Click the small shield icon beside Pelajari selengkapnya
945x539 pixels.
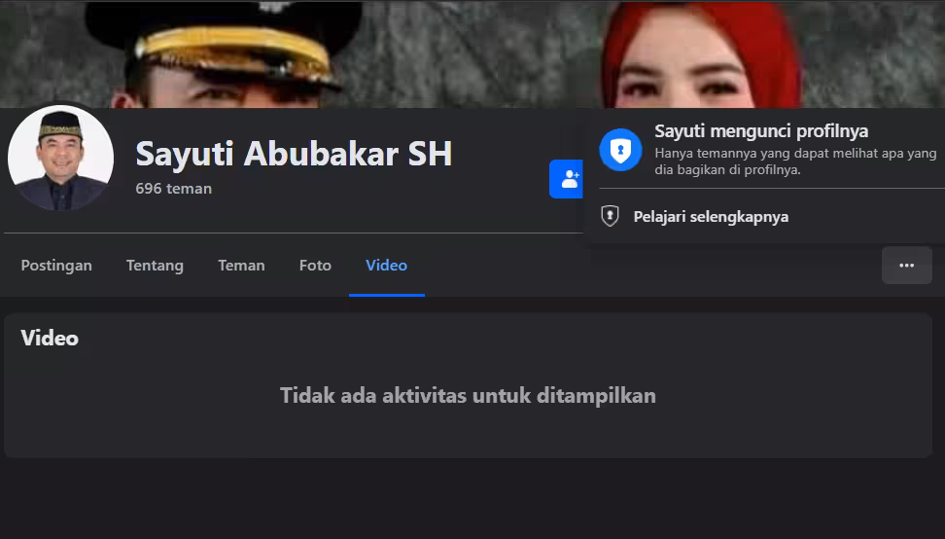pyautogui.click(x=610, y=216)
